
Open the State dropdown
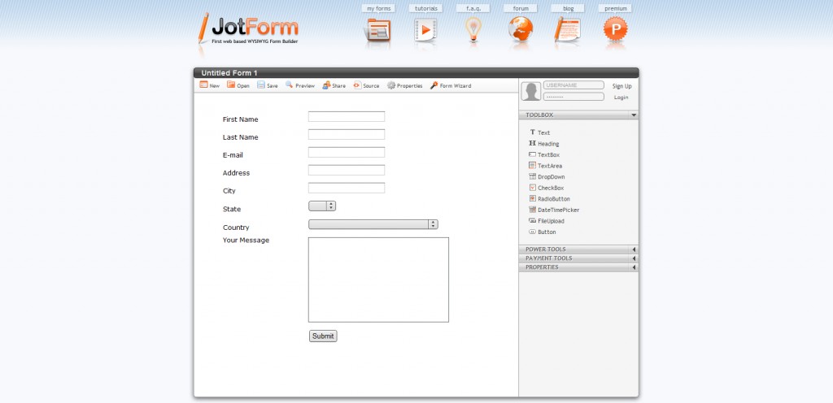(x=322, y=206)
